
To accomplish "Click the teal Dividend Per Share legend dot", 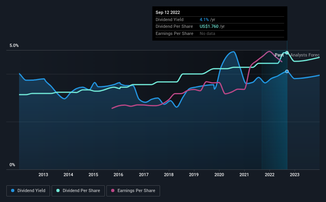I will (58, 191).
